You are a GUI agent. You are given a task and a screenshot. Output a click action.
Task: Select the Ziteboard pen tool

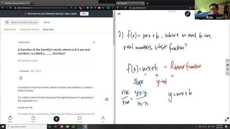pos(188,14)
